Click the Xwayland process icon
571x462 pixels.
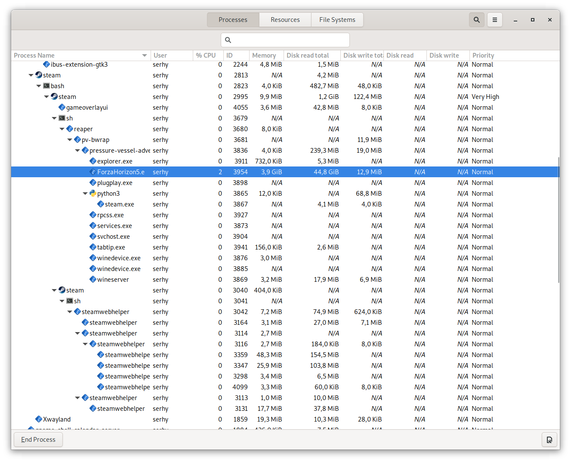point(39,419)
